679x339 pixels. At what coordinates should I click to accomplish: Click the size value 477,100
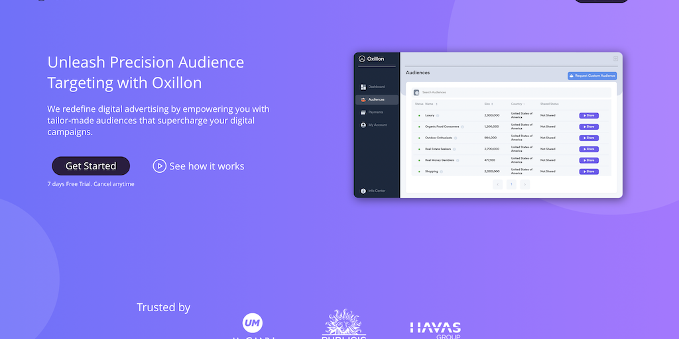(490, 160)
